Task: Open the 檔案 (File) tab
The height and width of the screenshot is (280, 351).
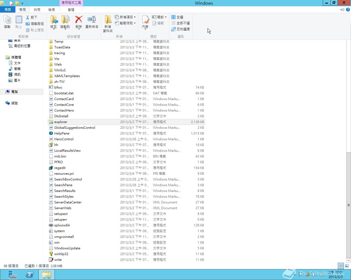Action: tap(8, 10)
